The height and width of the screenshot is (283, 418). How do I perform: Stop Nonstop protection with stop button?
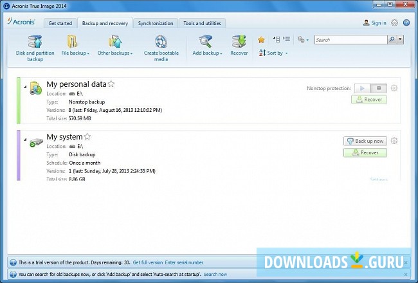click(x=379, y=88)
